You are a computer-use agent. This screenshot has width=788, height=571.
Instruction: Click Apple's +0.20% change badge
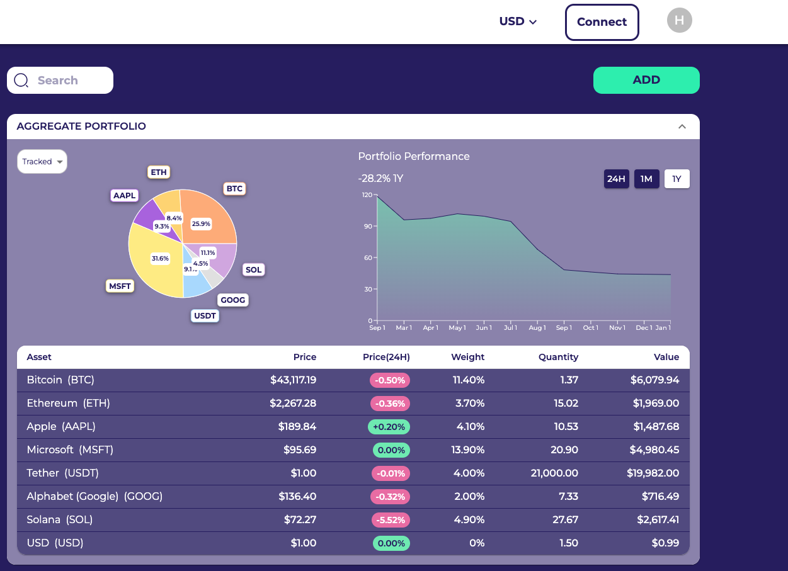pyautogui.click(x=389, y=427)
